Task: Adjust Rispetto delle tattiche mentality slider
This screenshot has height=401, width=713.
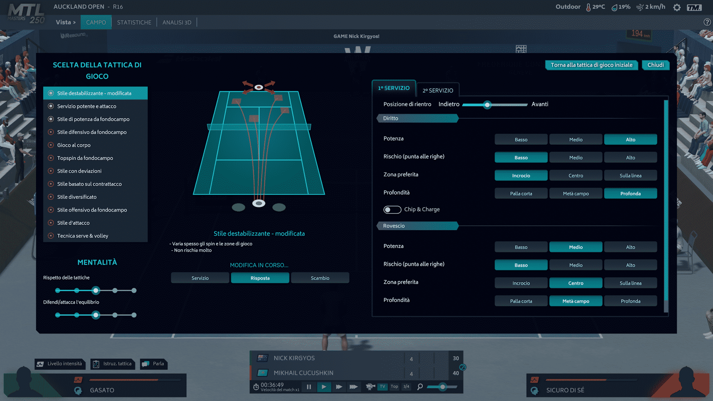Action: [96, 290]
